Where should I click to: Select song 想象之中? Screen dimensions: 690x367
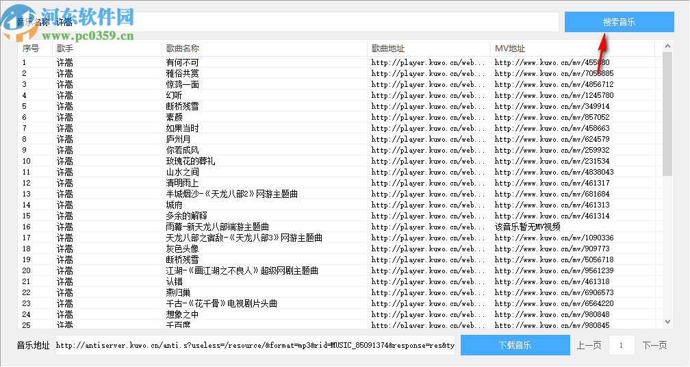click(x=183, y=315)
